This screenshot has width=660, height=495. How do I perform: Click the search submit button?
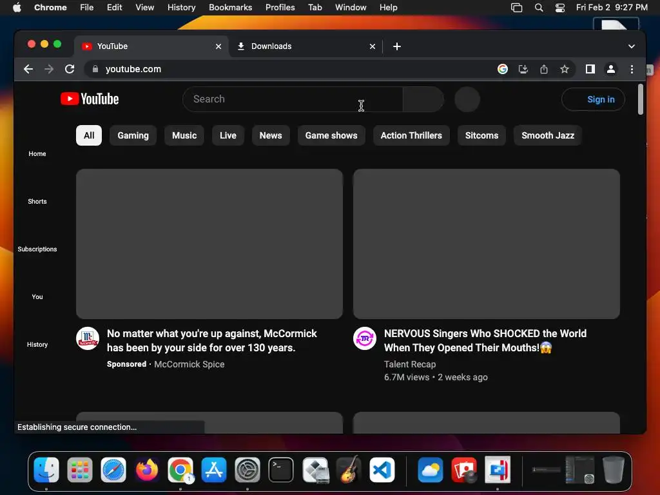pos(423,99)
